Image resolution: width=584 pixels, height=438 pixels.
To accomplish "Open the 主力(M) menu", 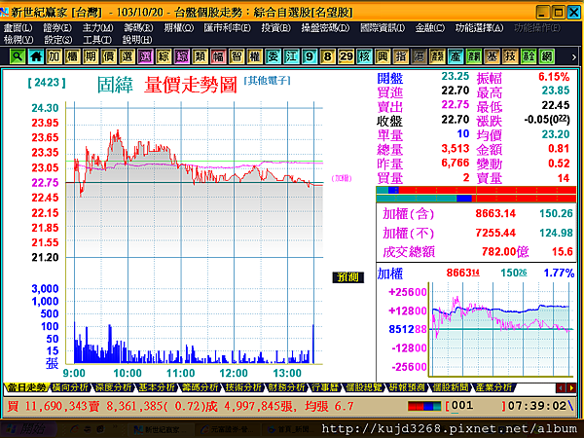I will (97, 28).
